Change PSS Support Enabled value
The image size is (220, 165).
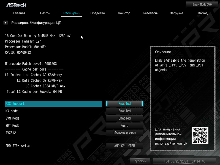(124, 104)
